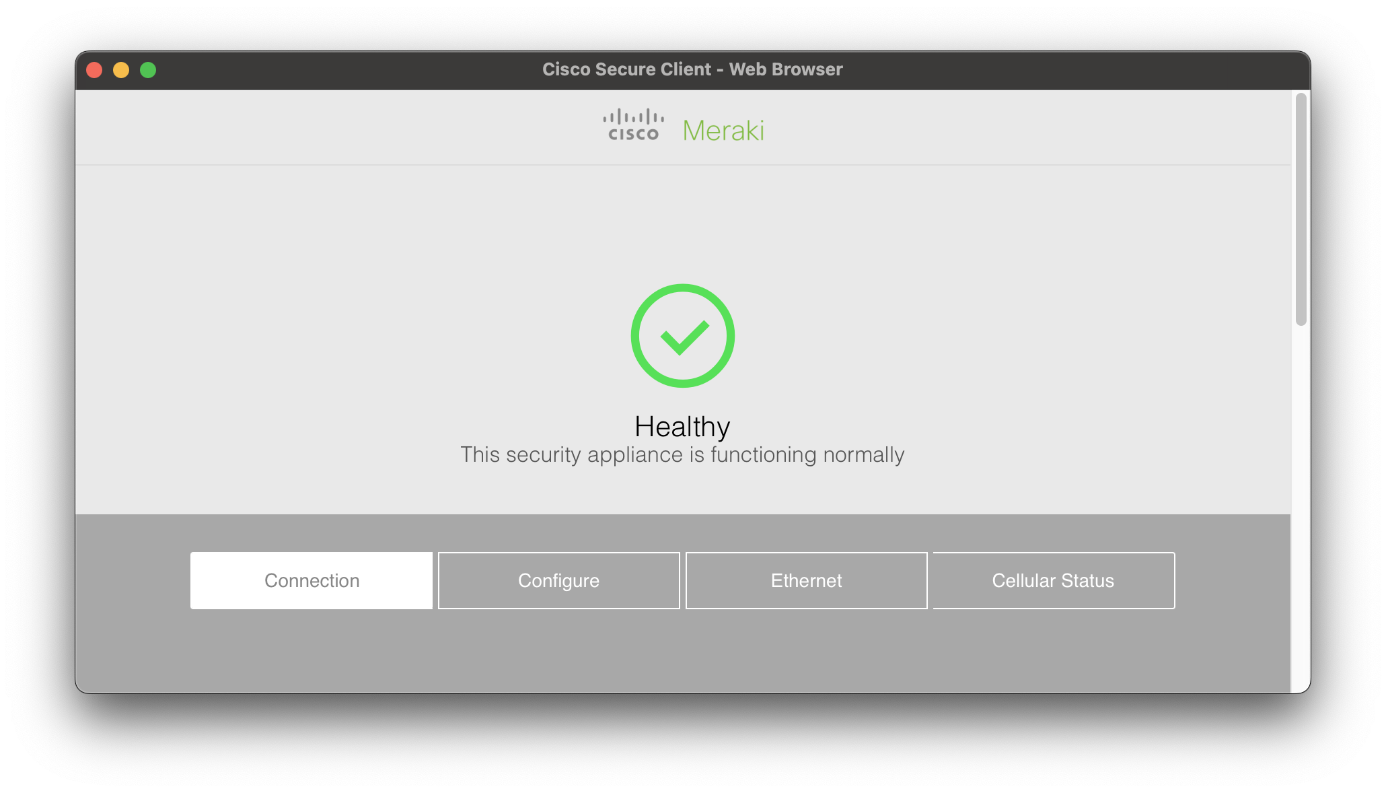1386x793 pixels.
Task: Click the appliance functioning normally message
Action: coord(682,454)
